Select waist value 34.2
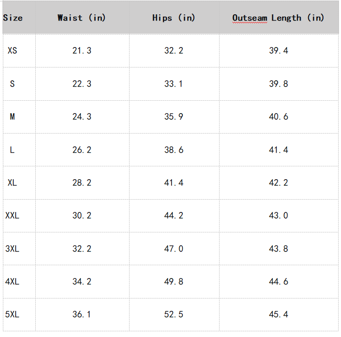The height and width of the screenshot is (337, 341). click(81, 281)
